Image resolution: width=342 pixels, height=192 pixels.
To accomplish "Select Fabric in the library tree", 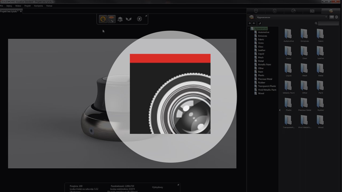I will click(x=261, y=39).
